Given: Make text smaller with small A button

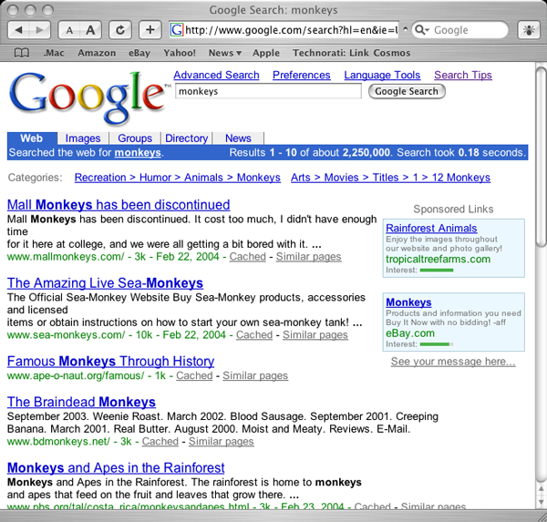Looking at the screenshot, I should [69, 30].
